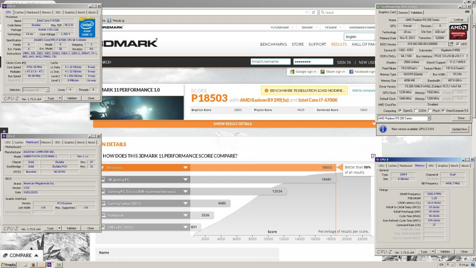Click SHOW RESULT DETAILS orange bar
The width and height of the screenshot is (476, 268).
232,123
